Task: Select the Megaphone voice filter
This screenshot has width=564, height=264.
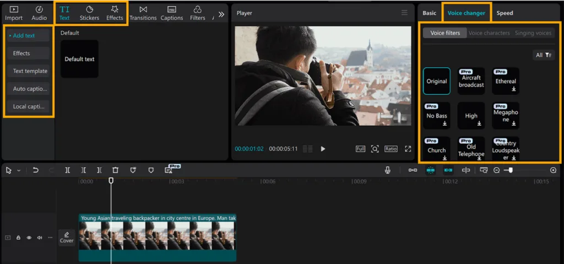Action: click(x=506, y=116)
